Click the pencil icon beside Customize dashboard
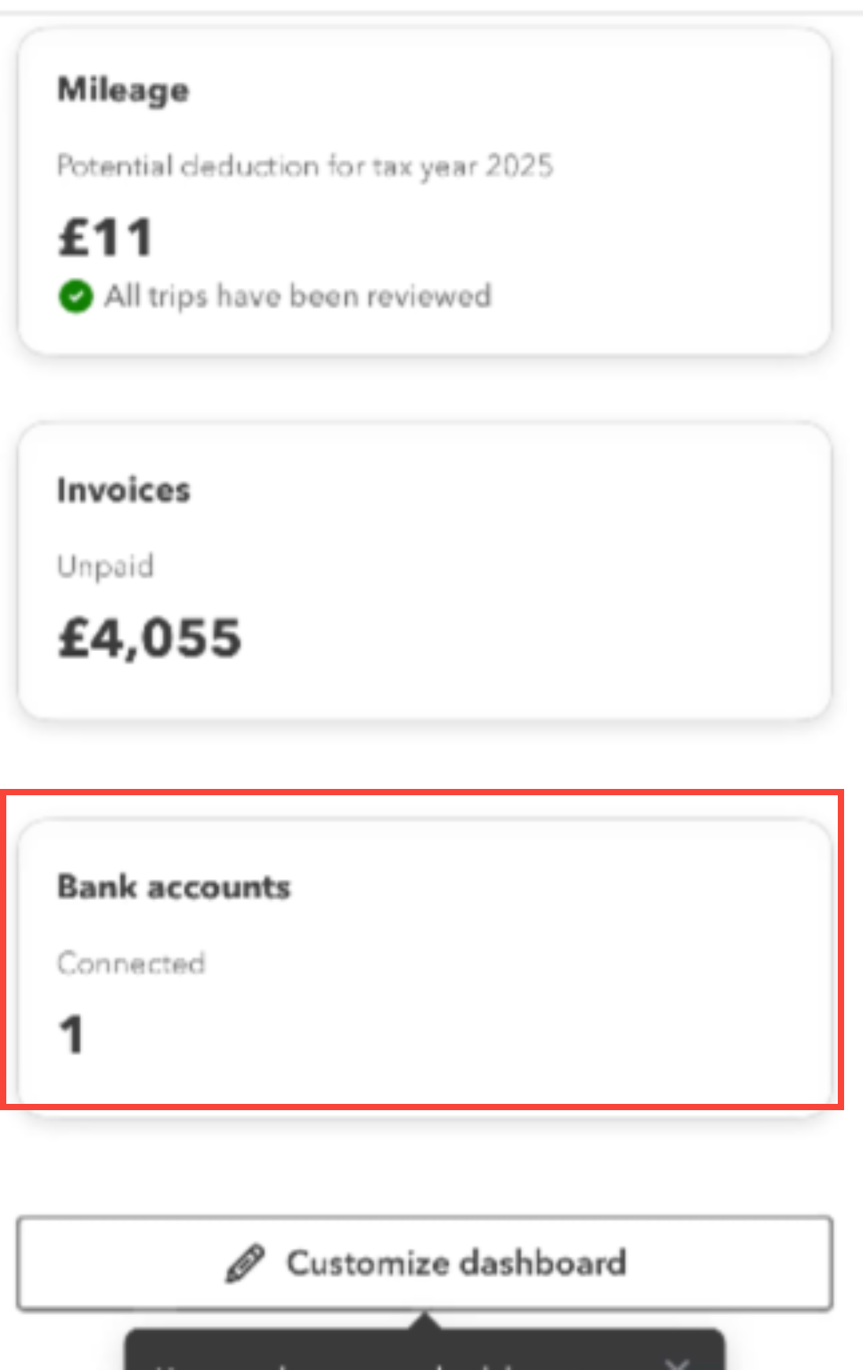The image size is (863, 1370). coord(246,1264)
